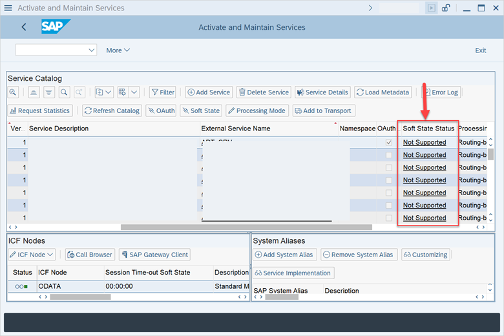Click the Soft State toolbar button
The width and height of the screenshot is (504, 336).
[201, 110]
